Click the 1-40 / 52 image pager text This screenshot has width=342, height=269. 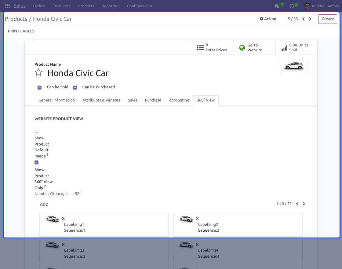coord(284,204)
